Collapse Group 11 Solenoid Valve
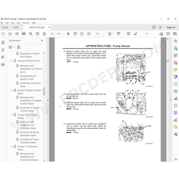Screen dimensions: 179x179 pos(12,146)
